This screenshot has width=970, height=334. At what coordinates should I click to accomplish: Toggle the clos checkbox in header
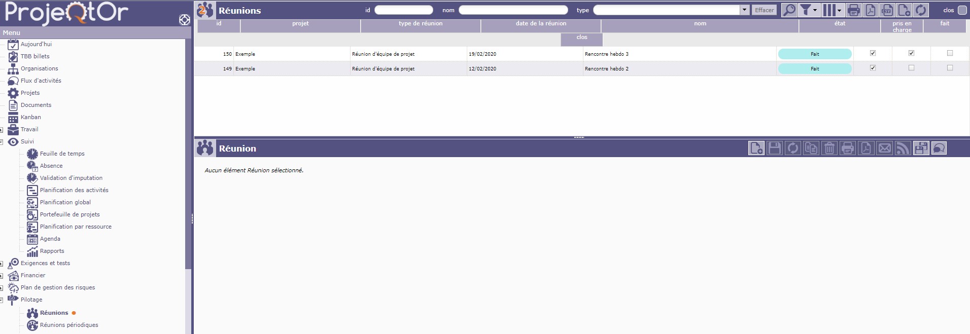962,10
